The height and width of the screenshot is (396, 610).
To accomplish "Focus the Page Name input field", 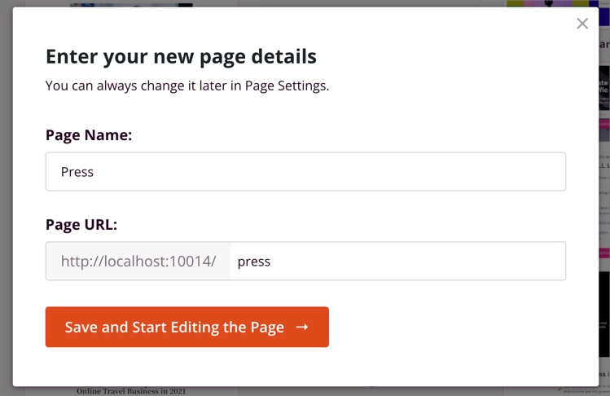I will tap(305, 172).
